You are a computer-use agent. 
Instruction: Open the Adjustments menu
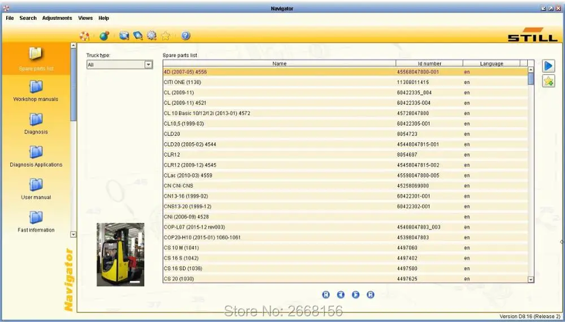pyautogui.click(x=57, y=18)
